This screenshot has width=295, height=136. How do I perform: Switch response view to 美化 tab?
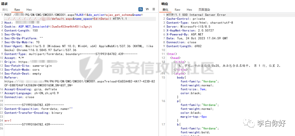point(165,10)
